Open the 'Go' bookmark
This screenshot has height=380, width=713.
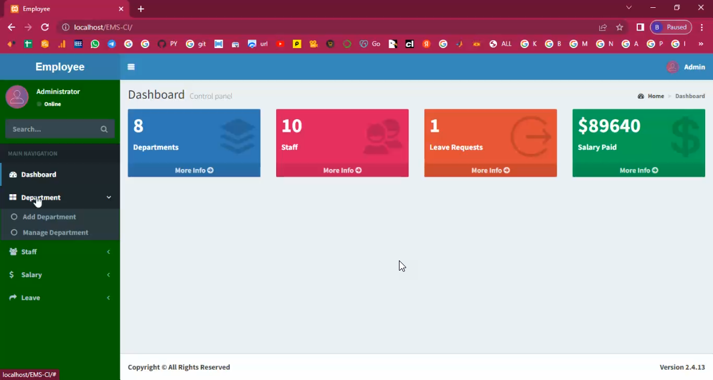point(371,44)
